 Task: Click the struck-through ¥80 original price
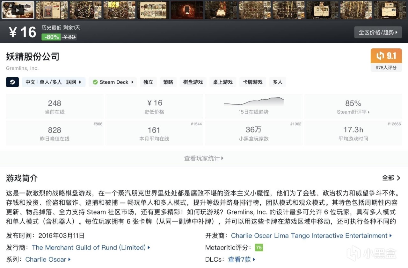[69, 37]
